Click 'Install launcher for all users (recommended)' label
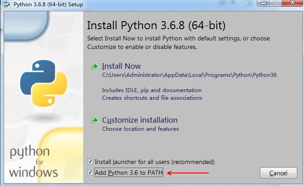304x186 pixels. pyautogui.click(x=155, y=162)
